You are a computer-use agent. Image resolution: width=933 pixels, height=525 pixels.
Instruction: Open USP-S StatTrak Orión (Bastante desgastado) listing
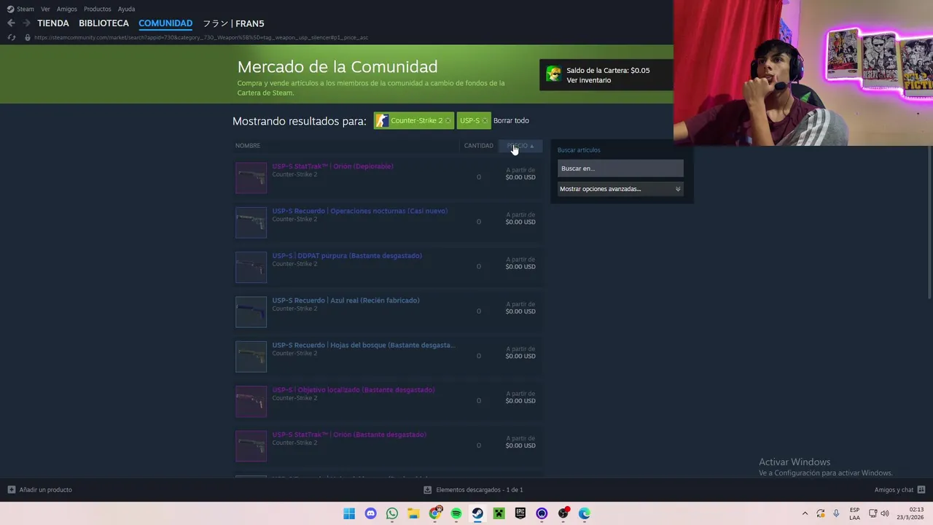[x=389, y=446]
